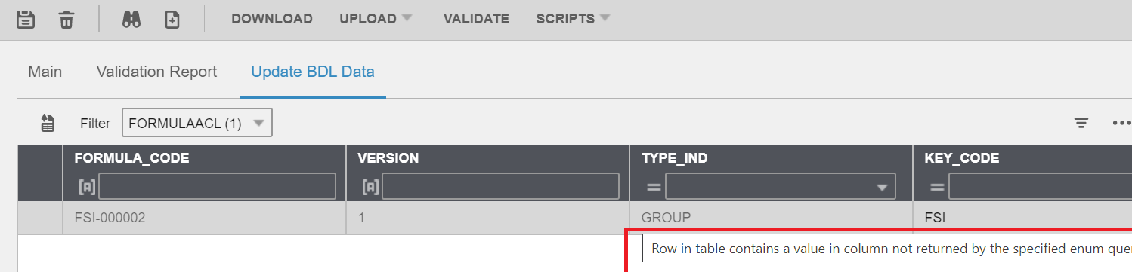This screenshot has height=272, width=1132.
Task: Click the DOWNLOAD button
Action: coord(272,19)
